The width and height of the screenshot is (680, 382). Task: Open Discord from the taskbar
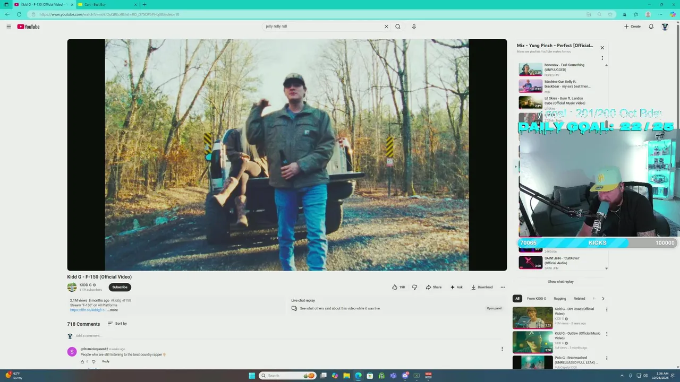[405, 376]
